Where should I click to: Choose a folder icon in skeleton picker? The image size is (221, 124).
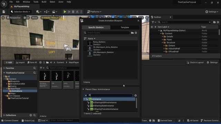(x=132, y=33)
